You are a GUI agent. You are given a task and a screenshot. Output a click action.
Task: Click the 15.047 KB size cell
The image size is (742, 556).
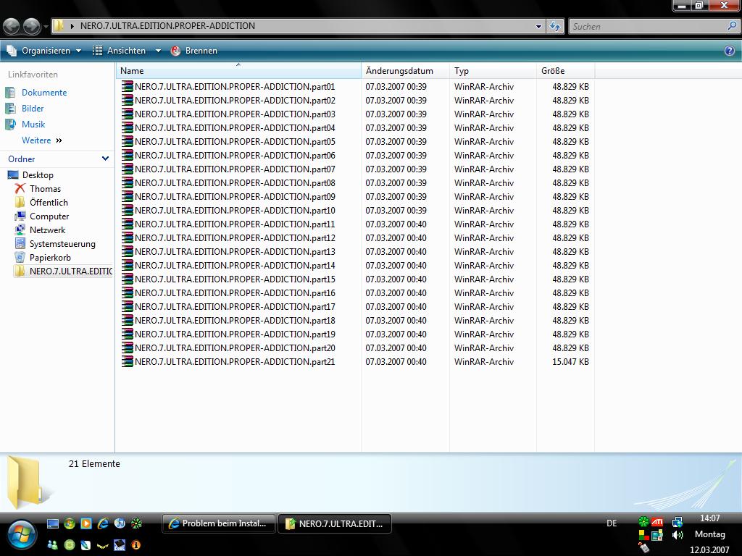tap(570, 362)
